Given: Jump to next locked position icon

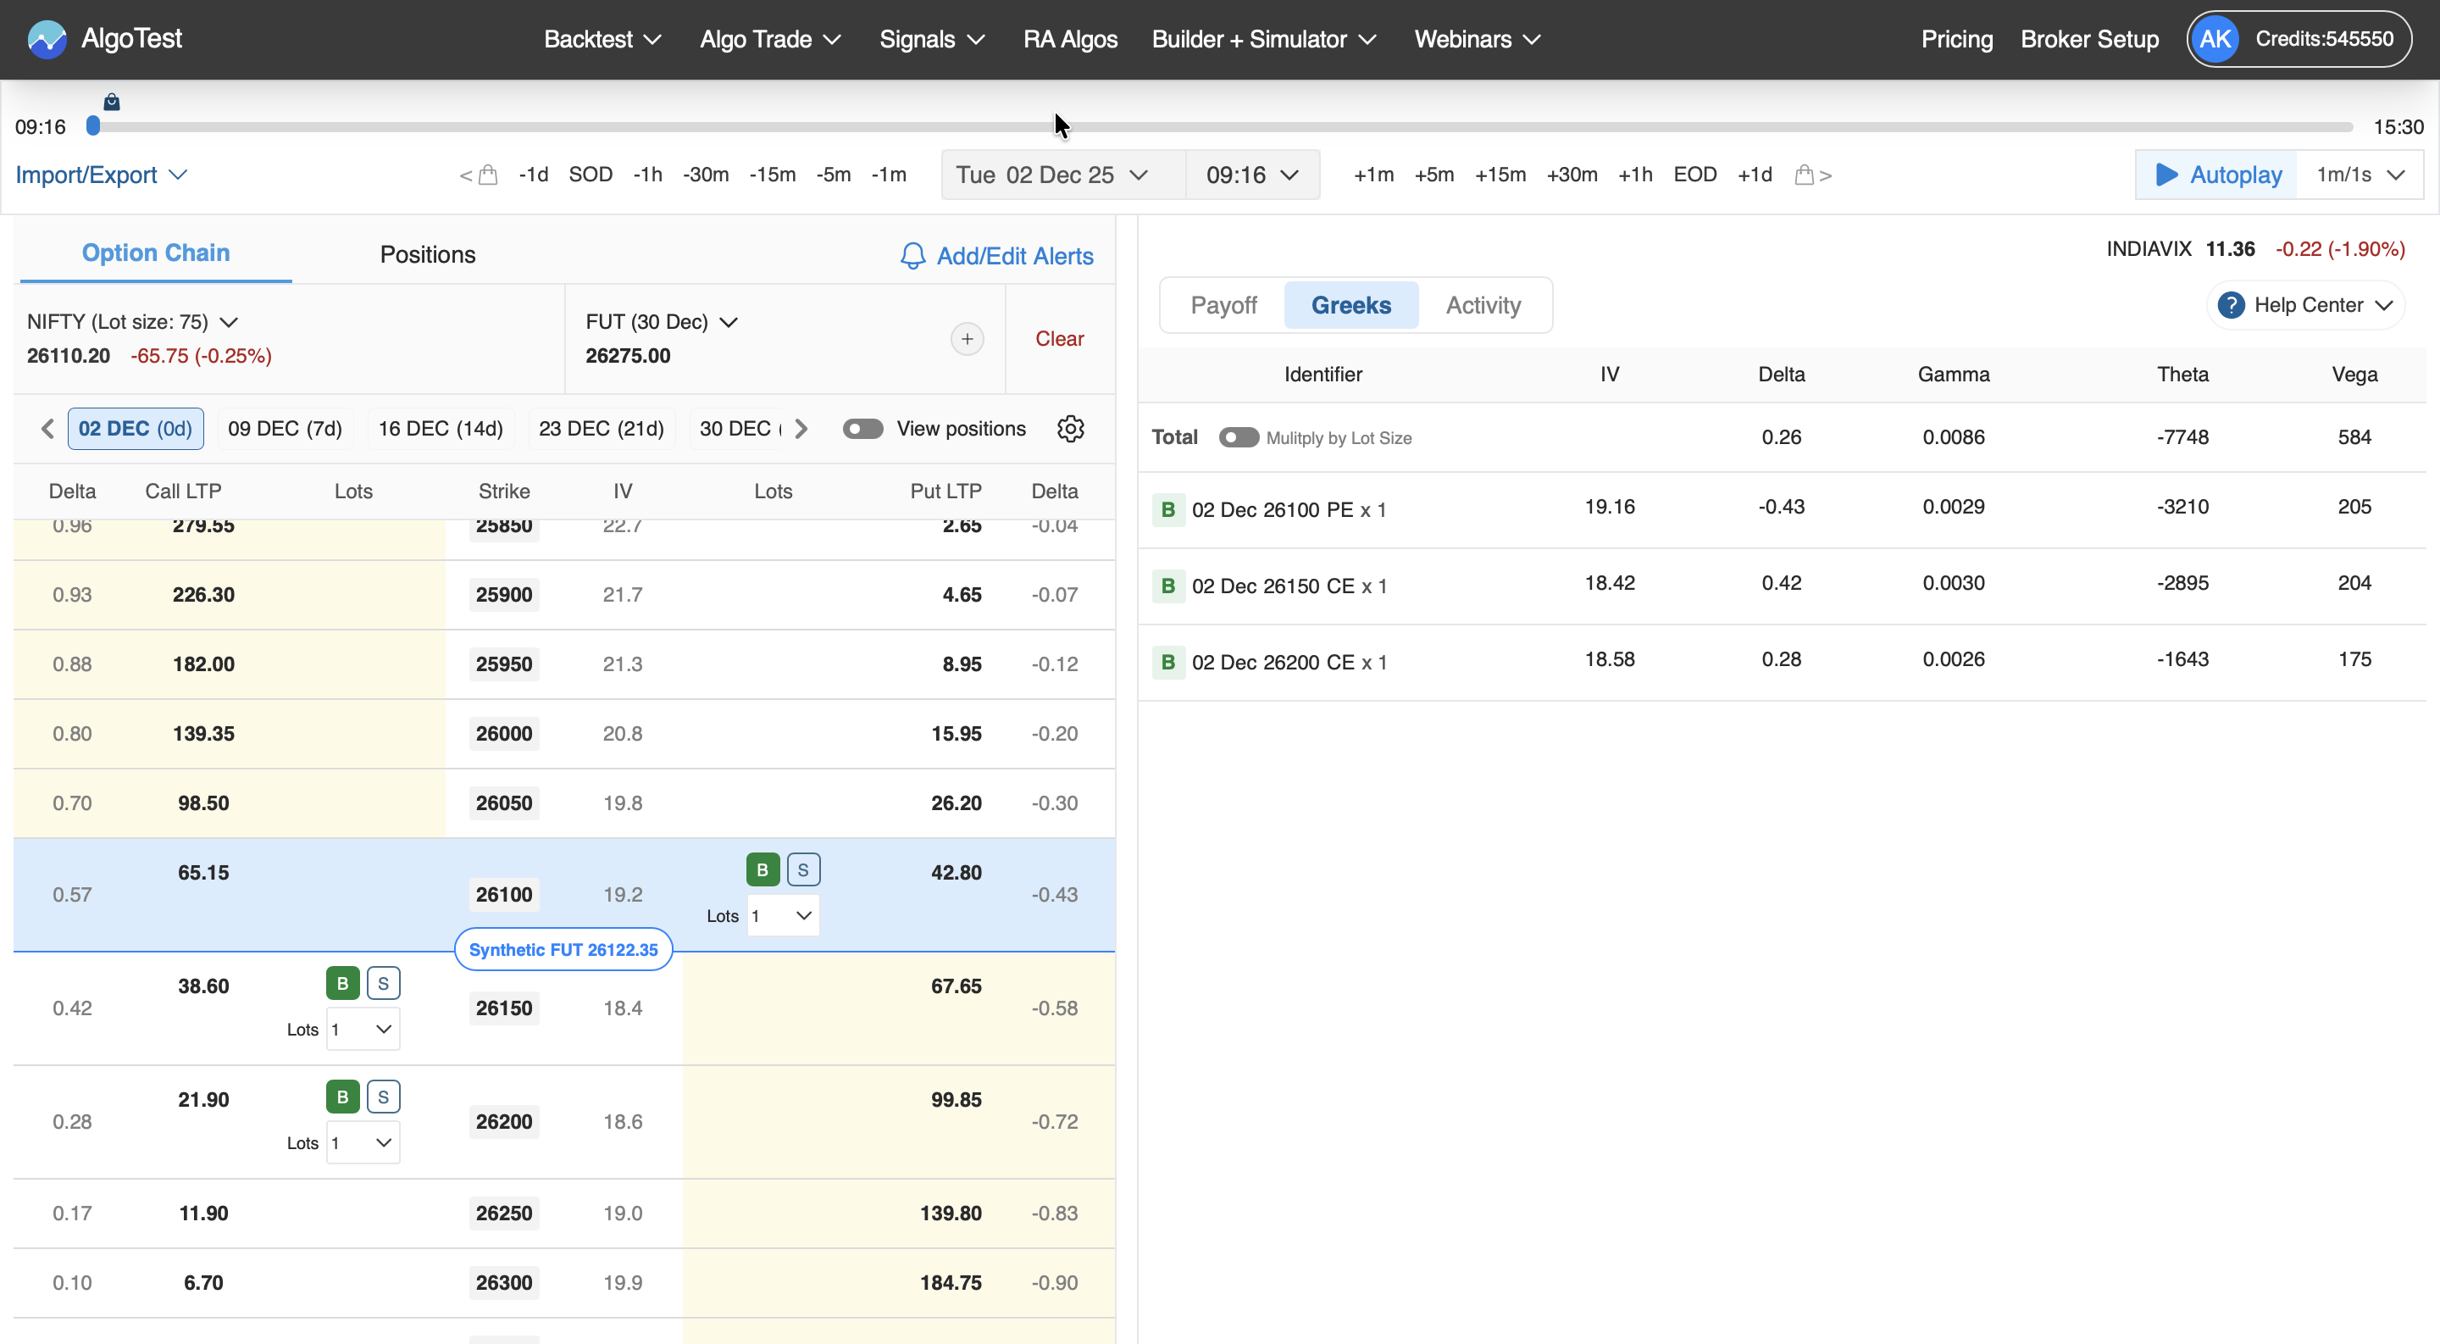Looking at the screenshot, I should click(x=1812, y=175).
